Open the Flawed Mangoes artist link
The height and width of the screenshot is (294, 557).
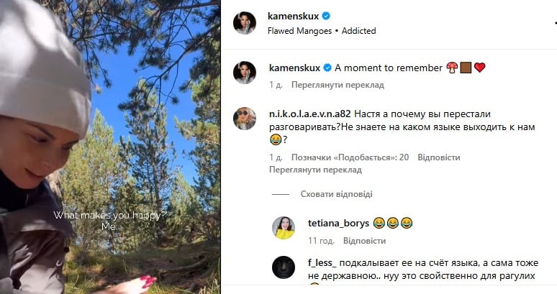(x=299, y=31)
